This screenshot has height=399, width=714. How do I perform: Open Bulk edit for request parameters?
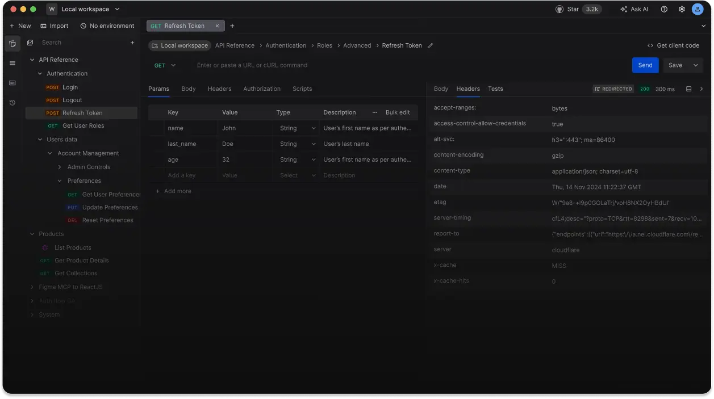click(398, 112)
